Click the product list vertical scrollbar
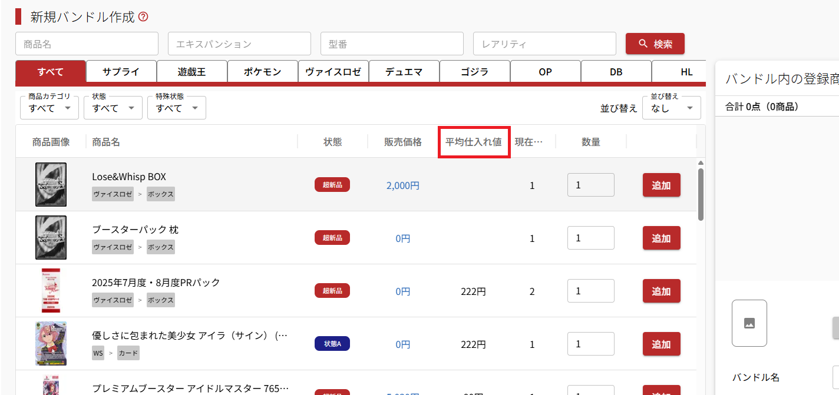The image size is (839, 395). pyautogui.click(x=701, y=194)
